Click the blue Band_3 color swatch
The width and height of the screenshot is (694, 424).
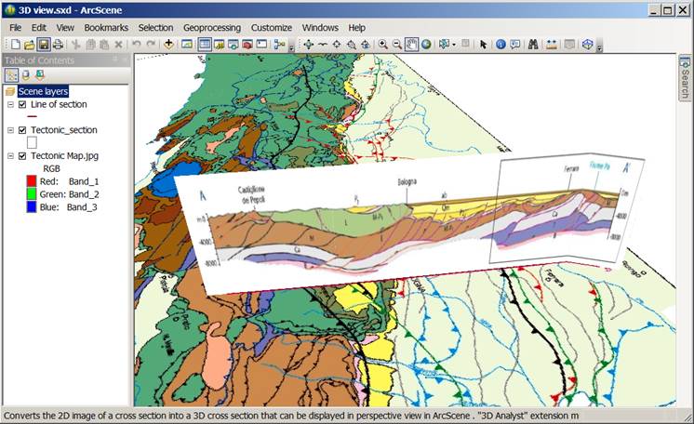pos(32,206)
